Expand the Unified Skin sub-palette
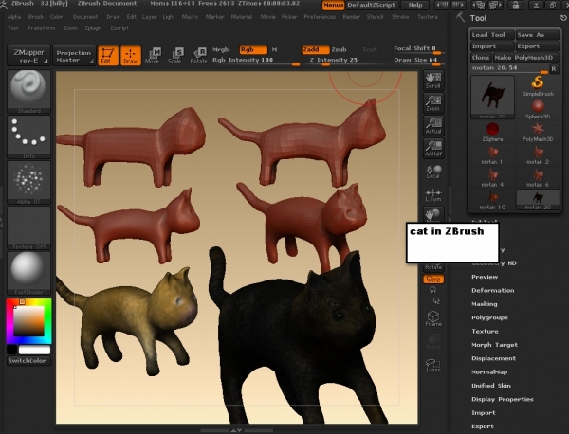This screenshot has height=434, width=569. click(x=491, y=386)
